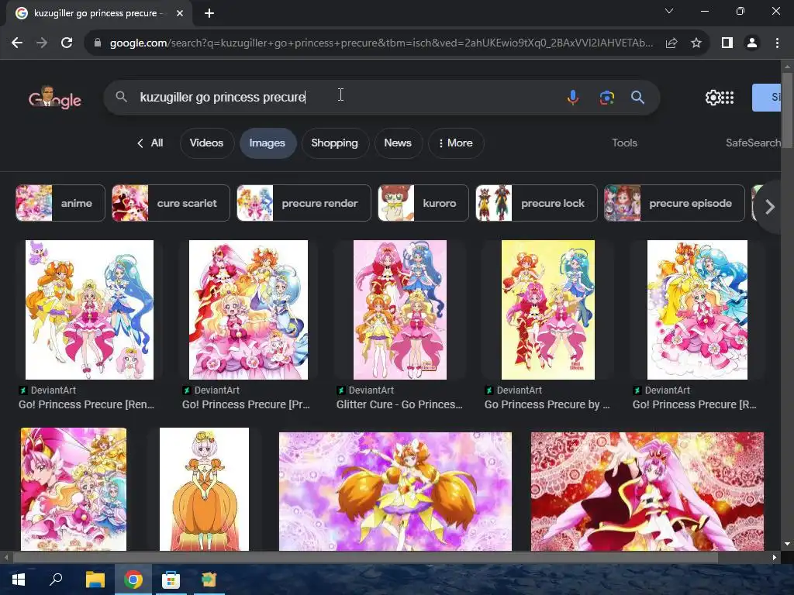Viewport: 794px width, 595px height.
Task: Expand the More search options
Action: click(456, 143)
